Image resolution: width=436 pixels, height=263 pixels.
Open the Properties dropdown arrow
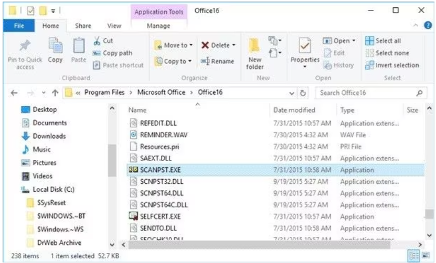coord(305,67)
